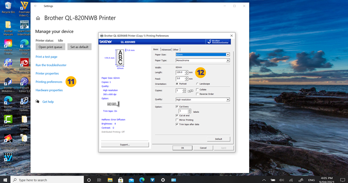Select Landscape orientation

pyautogui.click(x=197, y=84)
